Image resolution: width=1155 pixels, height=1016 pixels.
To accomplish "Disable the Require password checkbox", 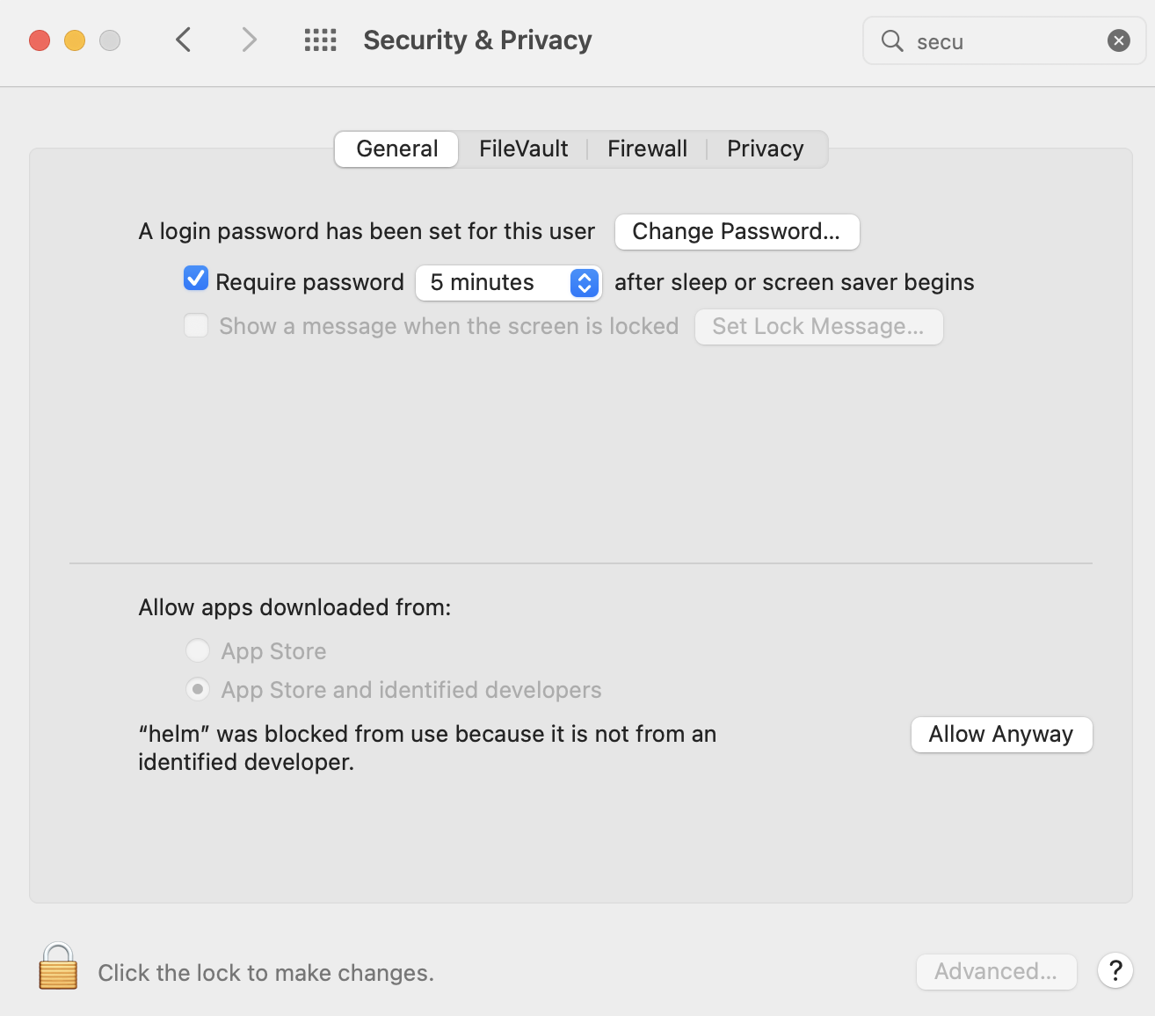I will [195, 278].
